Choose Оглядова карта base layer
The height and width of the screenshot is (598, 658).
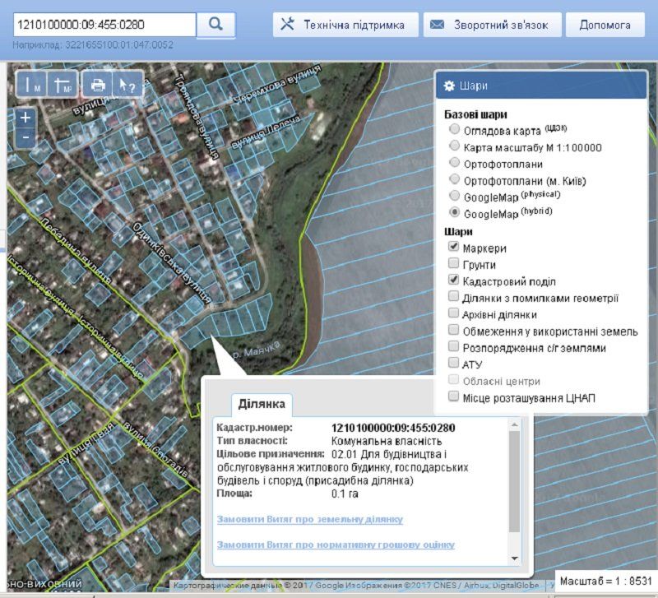click(453, 131)
